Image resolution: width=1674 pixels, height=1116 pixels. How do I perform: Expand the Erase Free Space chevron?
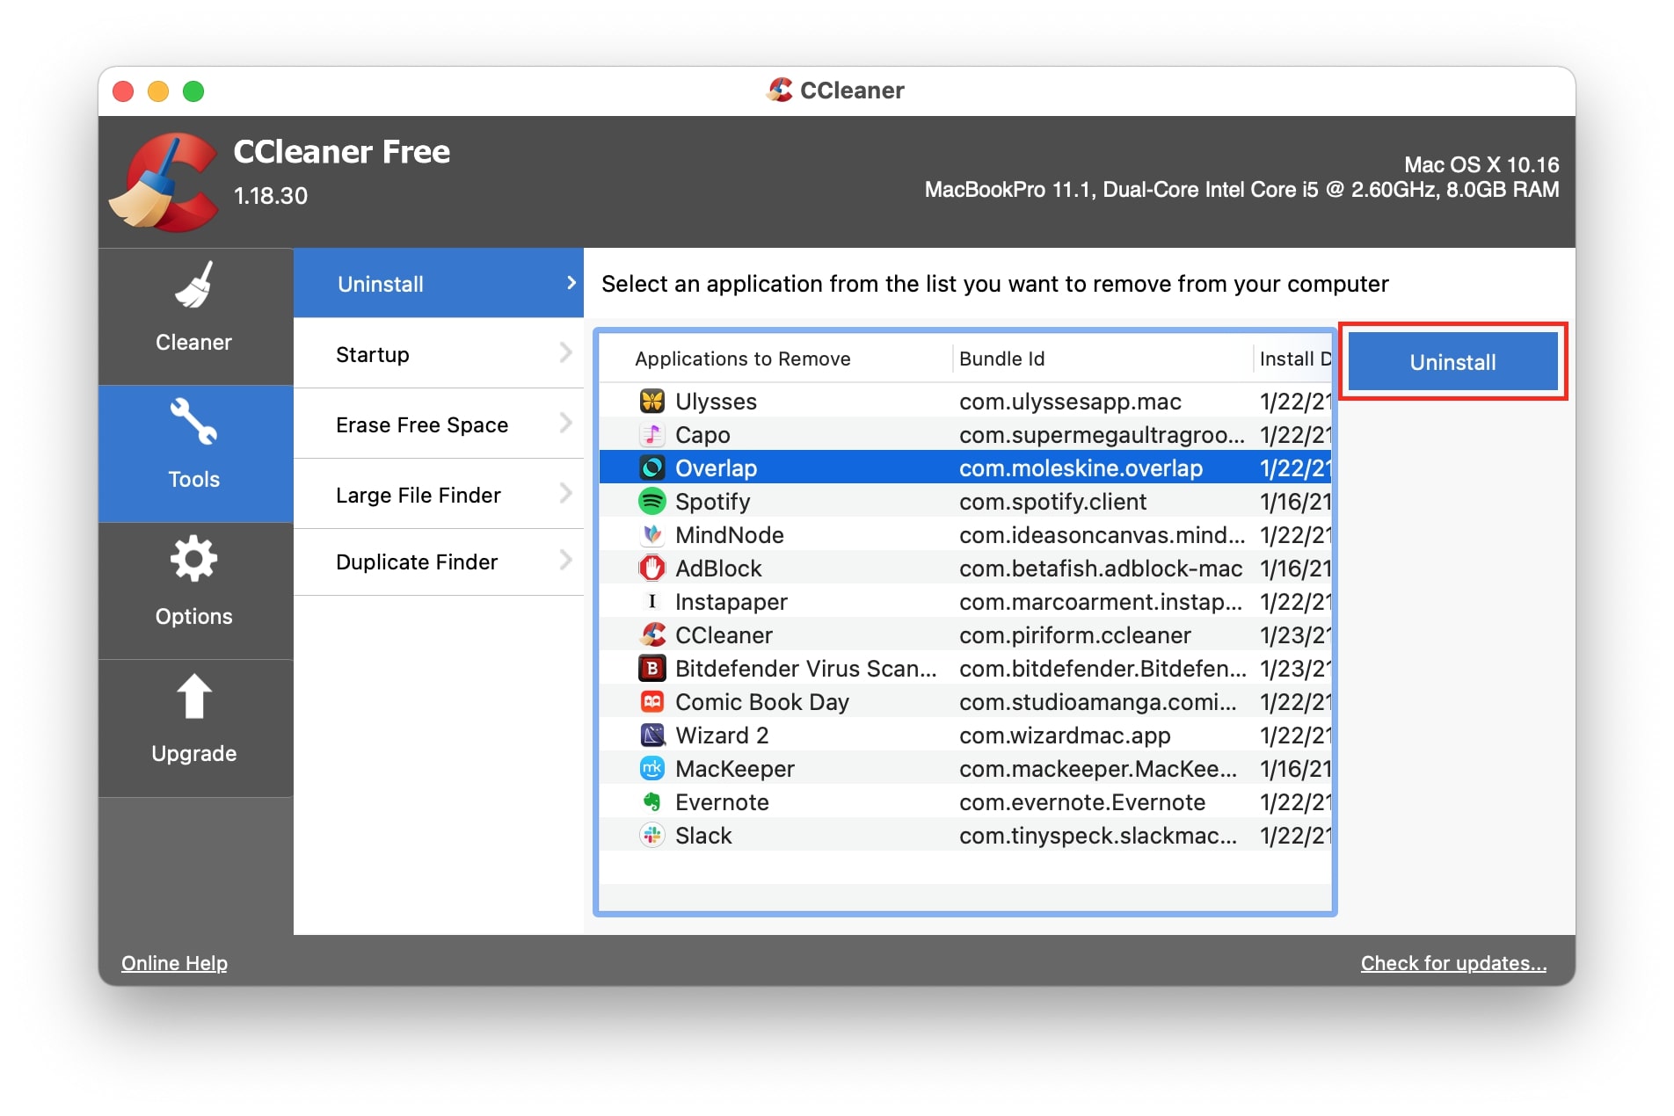pos(565,424)
